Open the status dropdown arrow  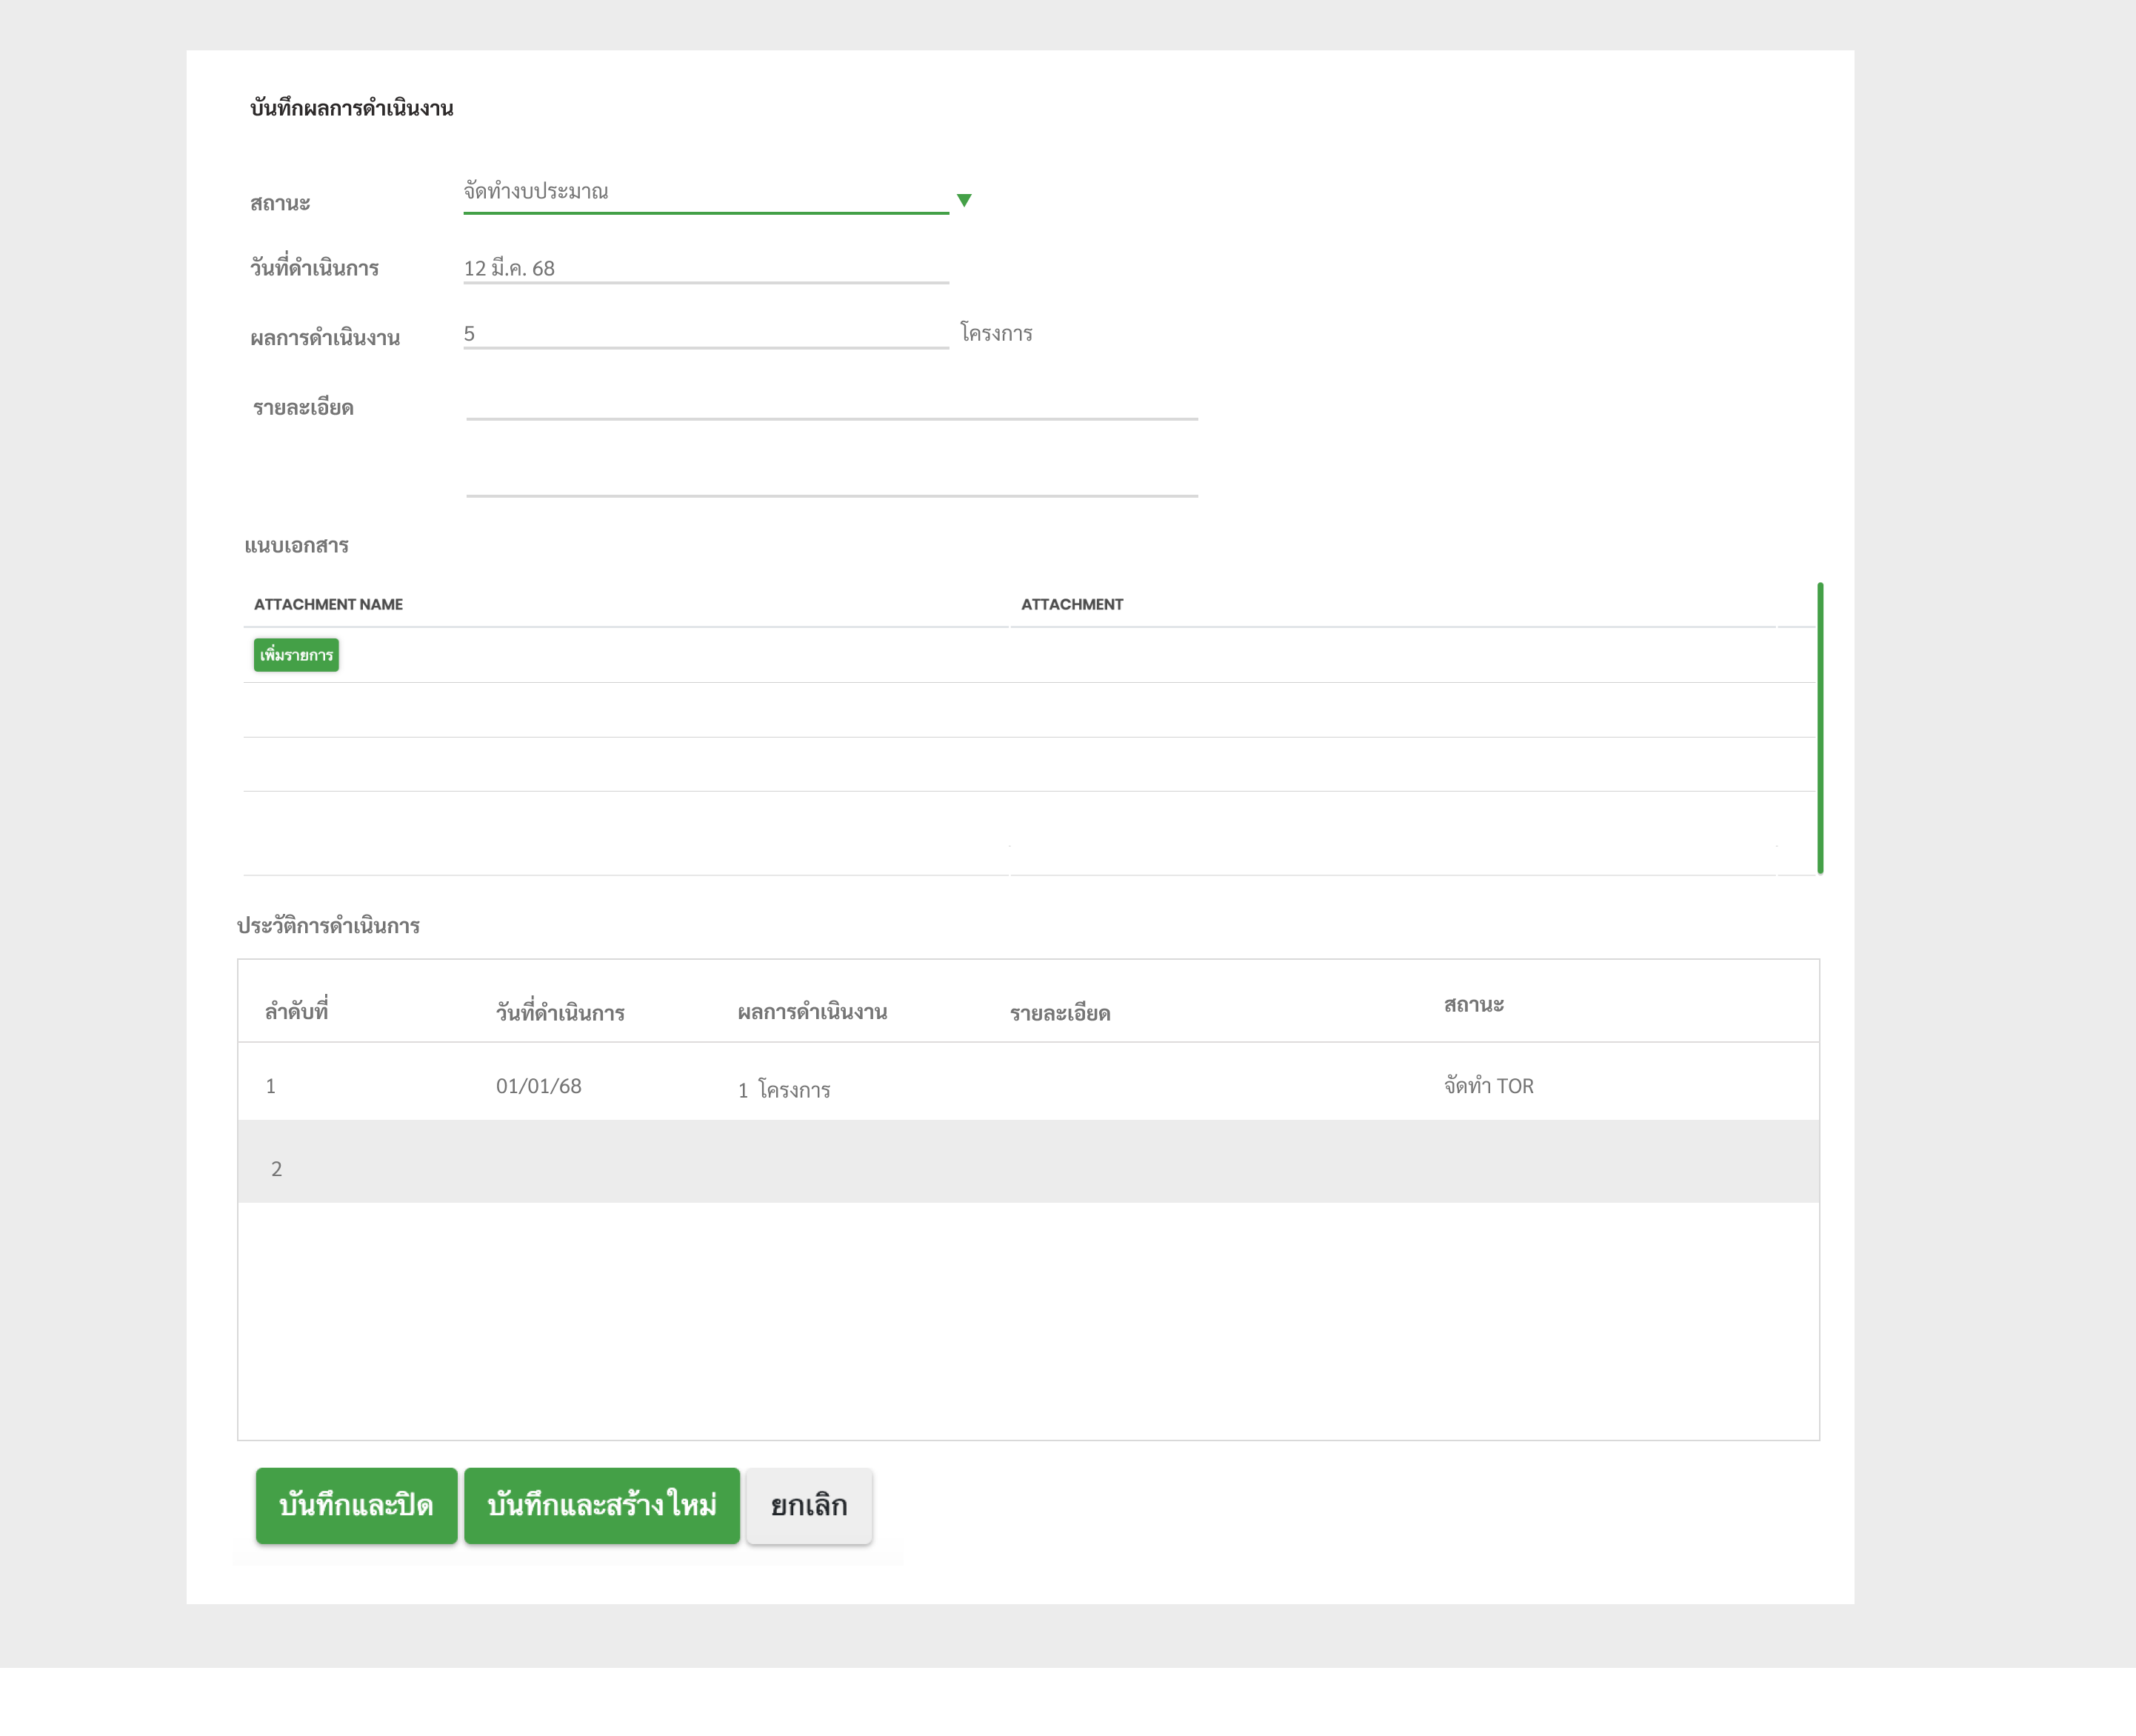coord(963,200)
